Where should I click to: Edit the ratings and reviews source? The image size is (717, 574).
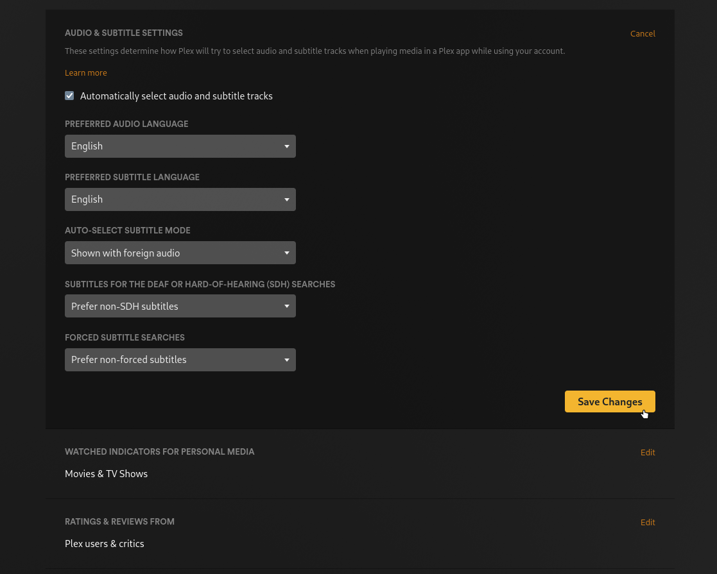(x=648, y=522)
